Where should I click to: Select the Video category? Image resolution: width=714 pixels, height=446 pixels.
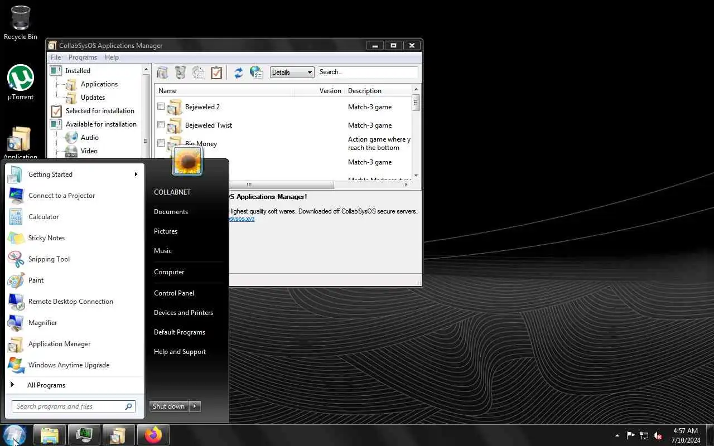tap(89, 151)
